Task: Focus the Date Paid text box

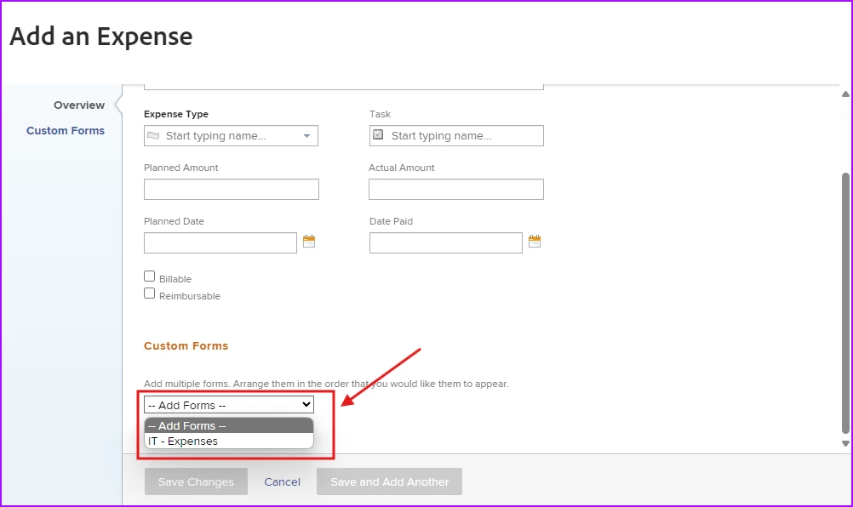Action: (445, 243)
